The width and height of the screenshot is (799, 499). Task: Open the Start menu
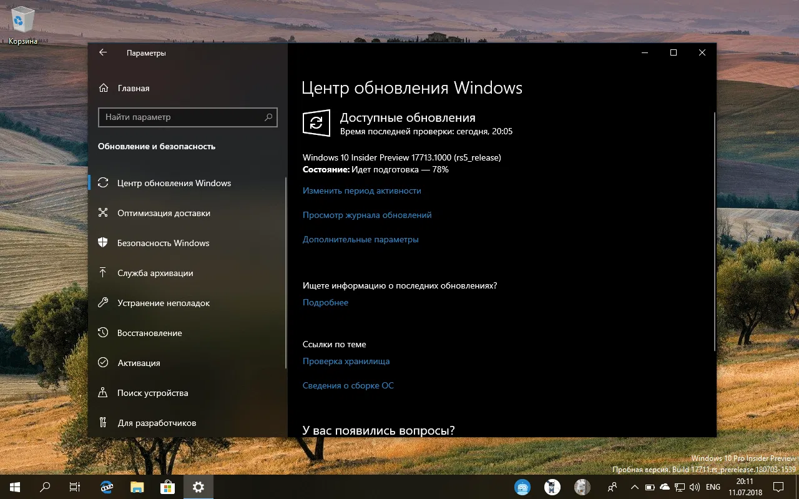click(14, 487)
